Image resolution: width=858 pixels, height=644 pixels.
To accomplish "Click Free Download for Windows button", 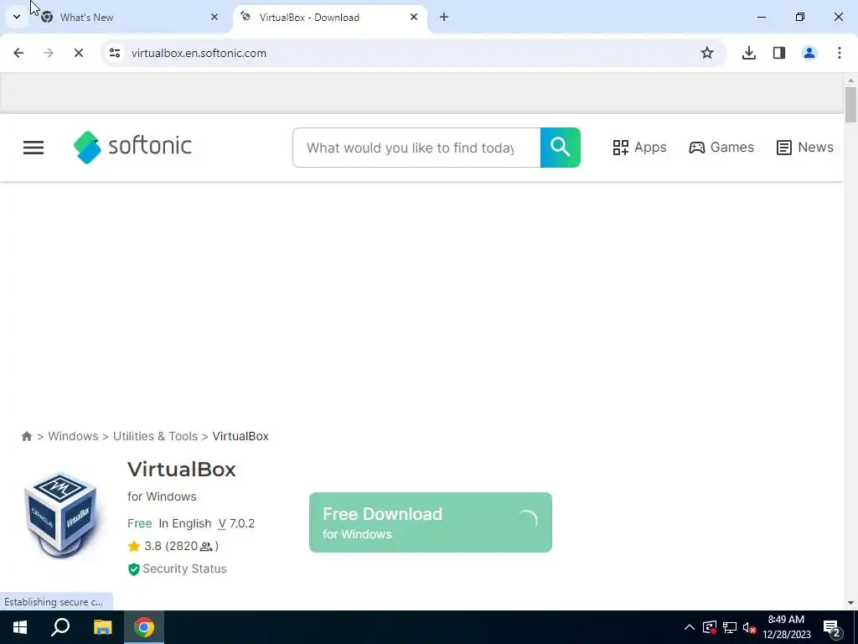I will click(430, 522).
